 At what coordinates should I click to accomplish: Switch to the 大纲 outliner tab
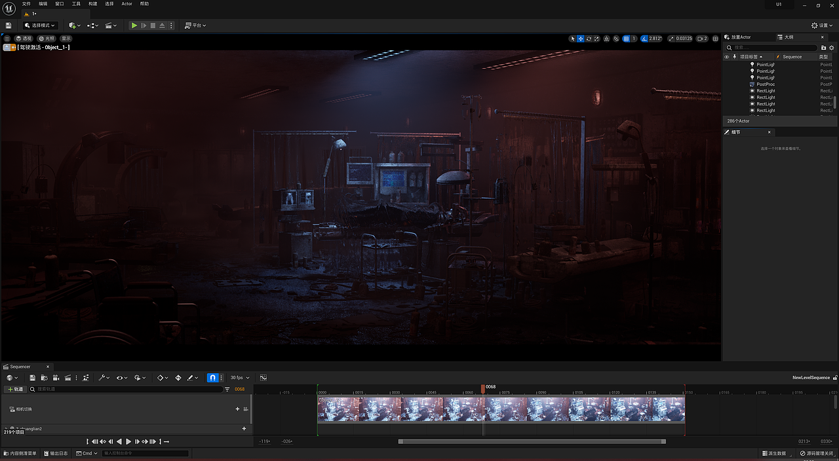tap(789, 37)
